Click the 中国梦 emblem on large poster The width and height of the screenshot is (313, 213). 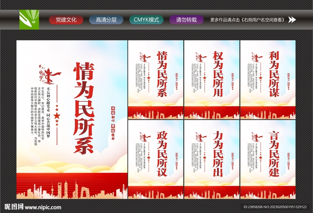[x=50, y=74]
